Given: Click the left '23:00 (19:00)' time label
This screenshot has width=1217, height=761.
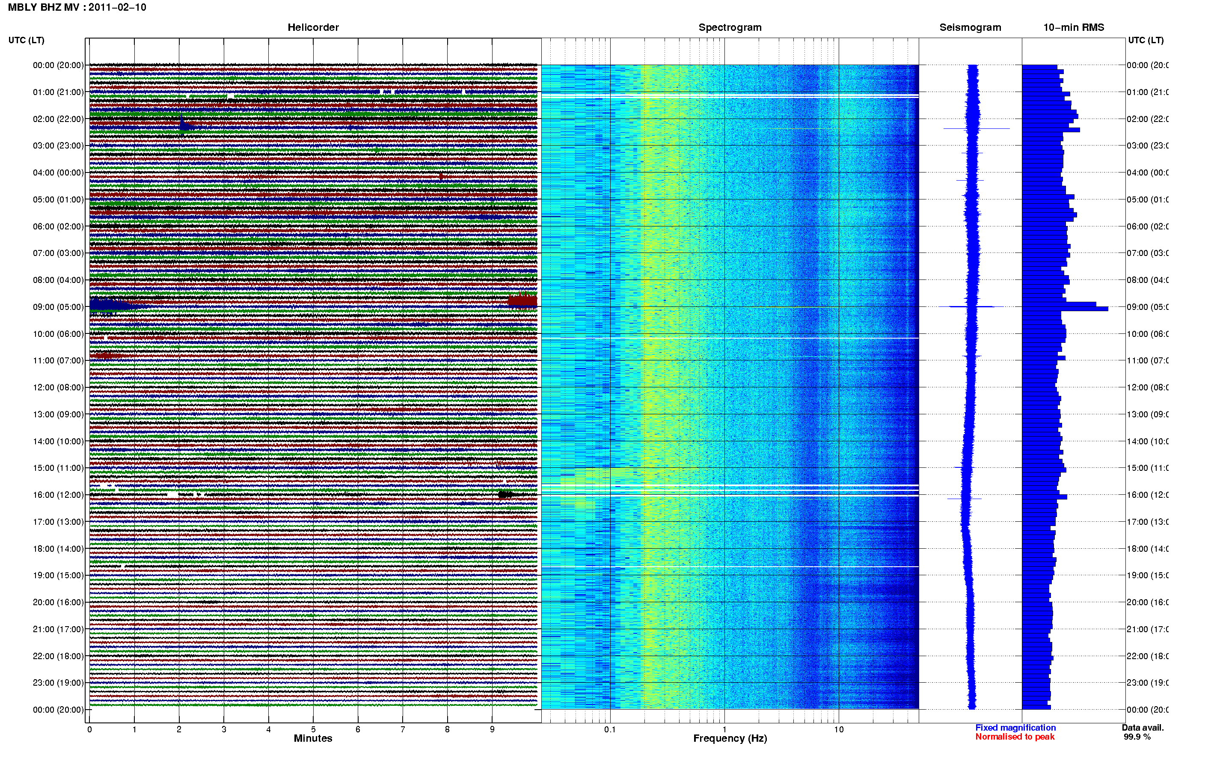Looking at the screenshot, I should click(58, 683).
